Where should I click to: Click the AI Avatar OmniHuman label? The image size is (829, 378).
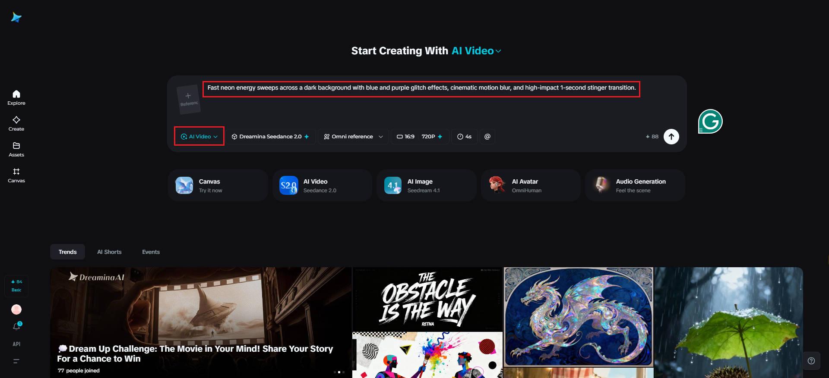pos(527,186)
